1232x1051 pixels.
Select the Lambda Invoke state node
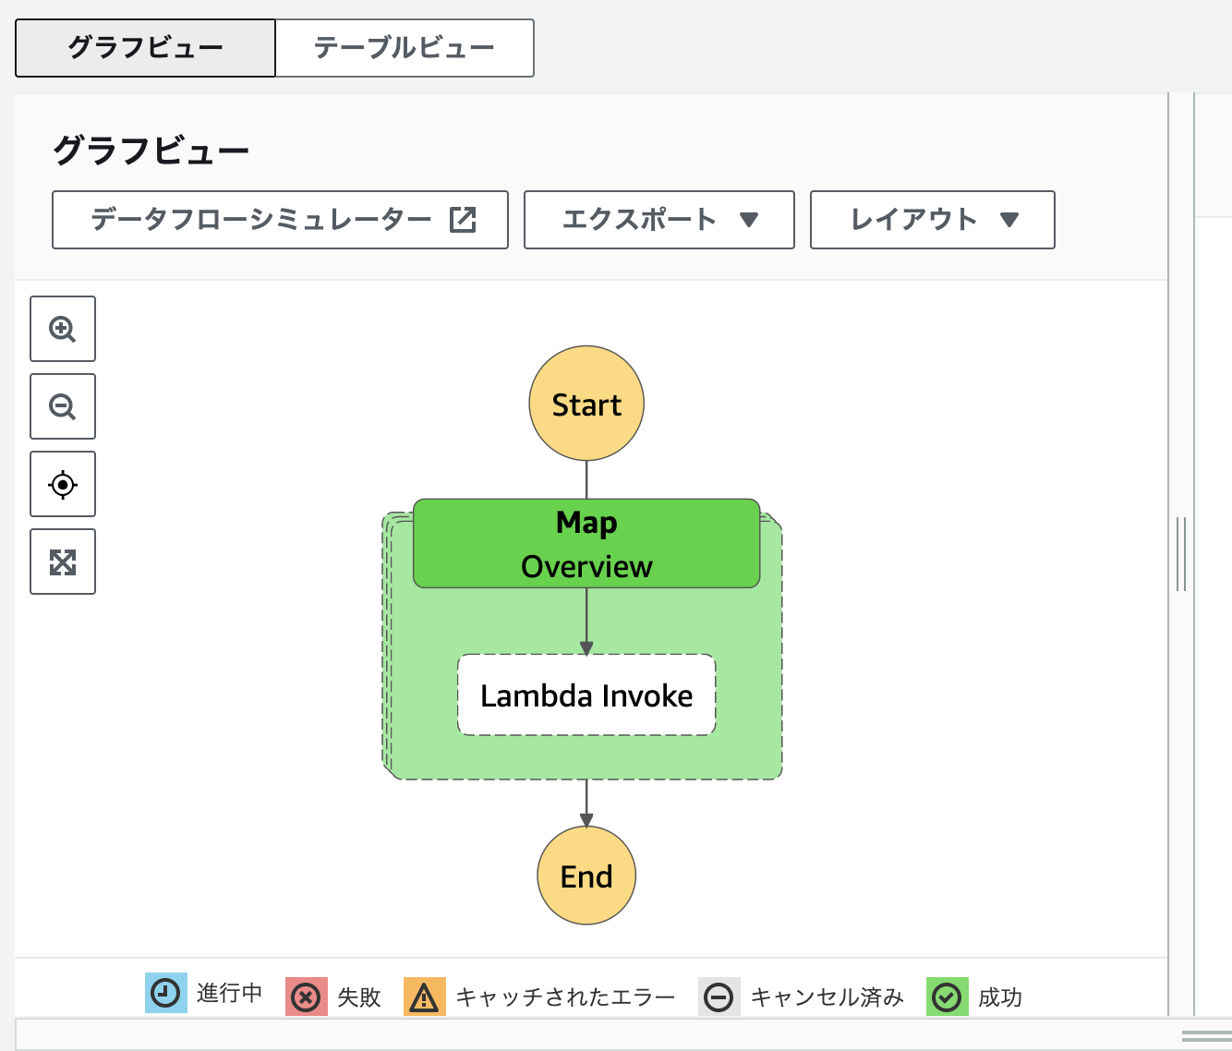(586, 695)
